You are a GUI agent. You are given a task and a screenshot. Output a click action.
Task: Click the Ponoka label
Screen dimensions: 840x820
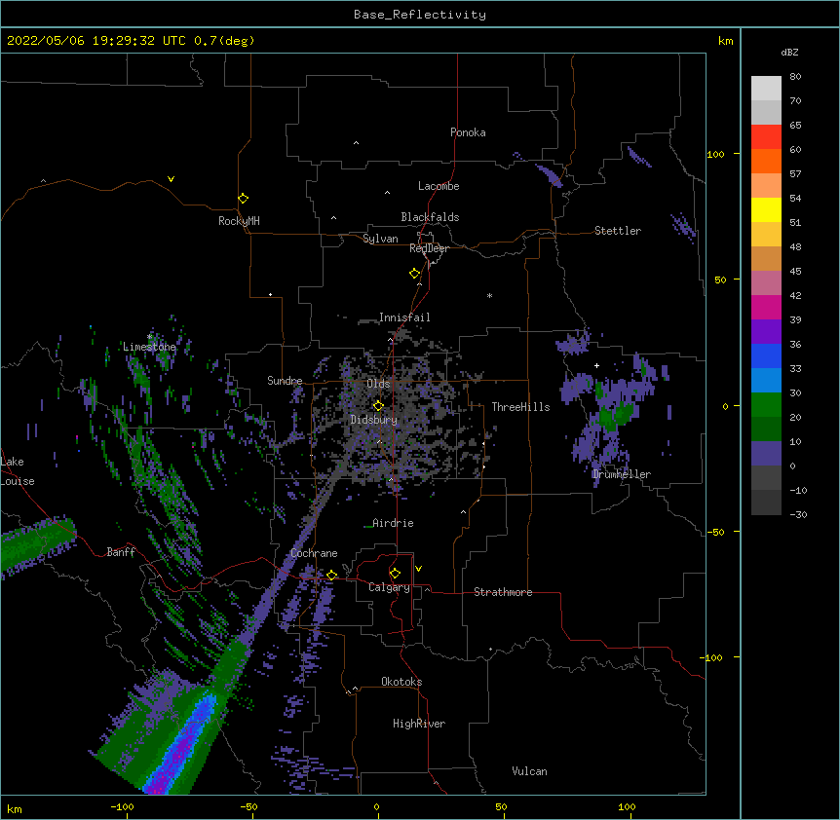click(x=468, y=132)
